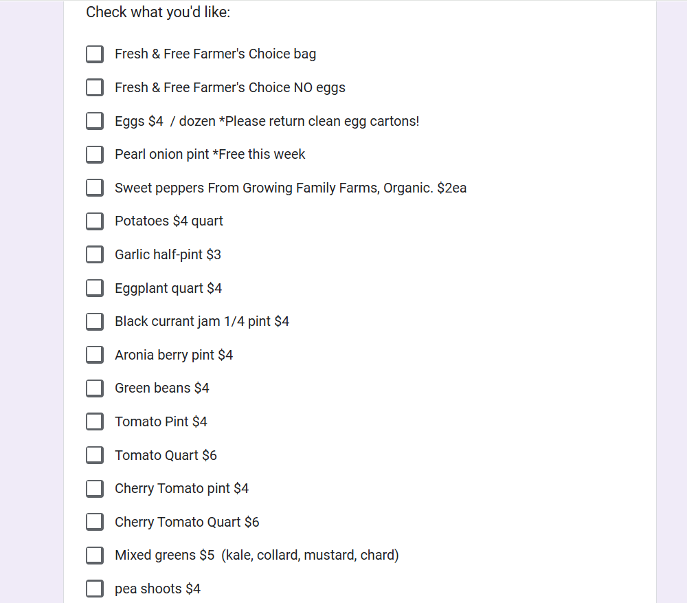Check the Tomato Quart $6 option
687x603 pixels.
click(95, 455)
